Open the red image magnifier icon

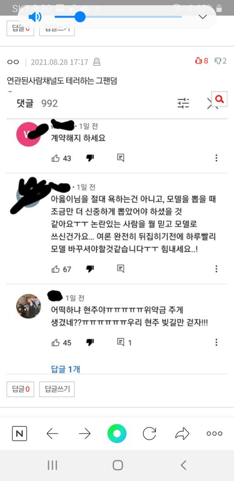(x=219, y=99)
